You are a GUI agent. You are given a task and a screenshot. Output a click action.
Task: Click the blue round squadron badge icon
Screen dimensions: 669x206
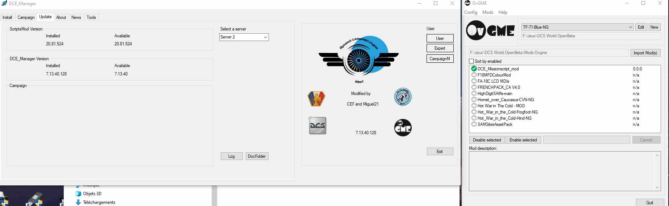point(403,97)
